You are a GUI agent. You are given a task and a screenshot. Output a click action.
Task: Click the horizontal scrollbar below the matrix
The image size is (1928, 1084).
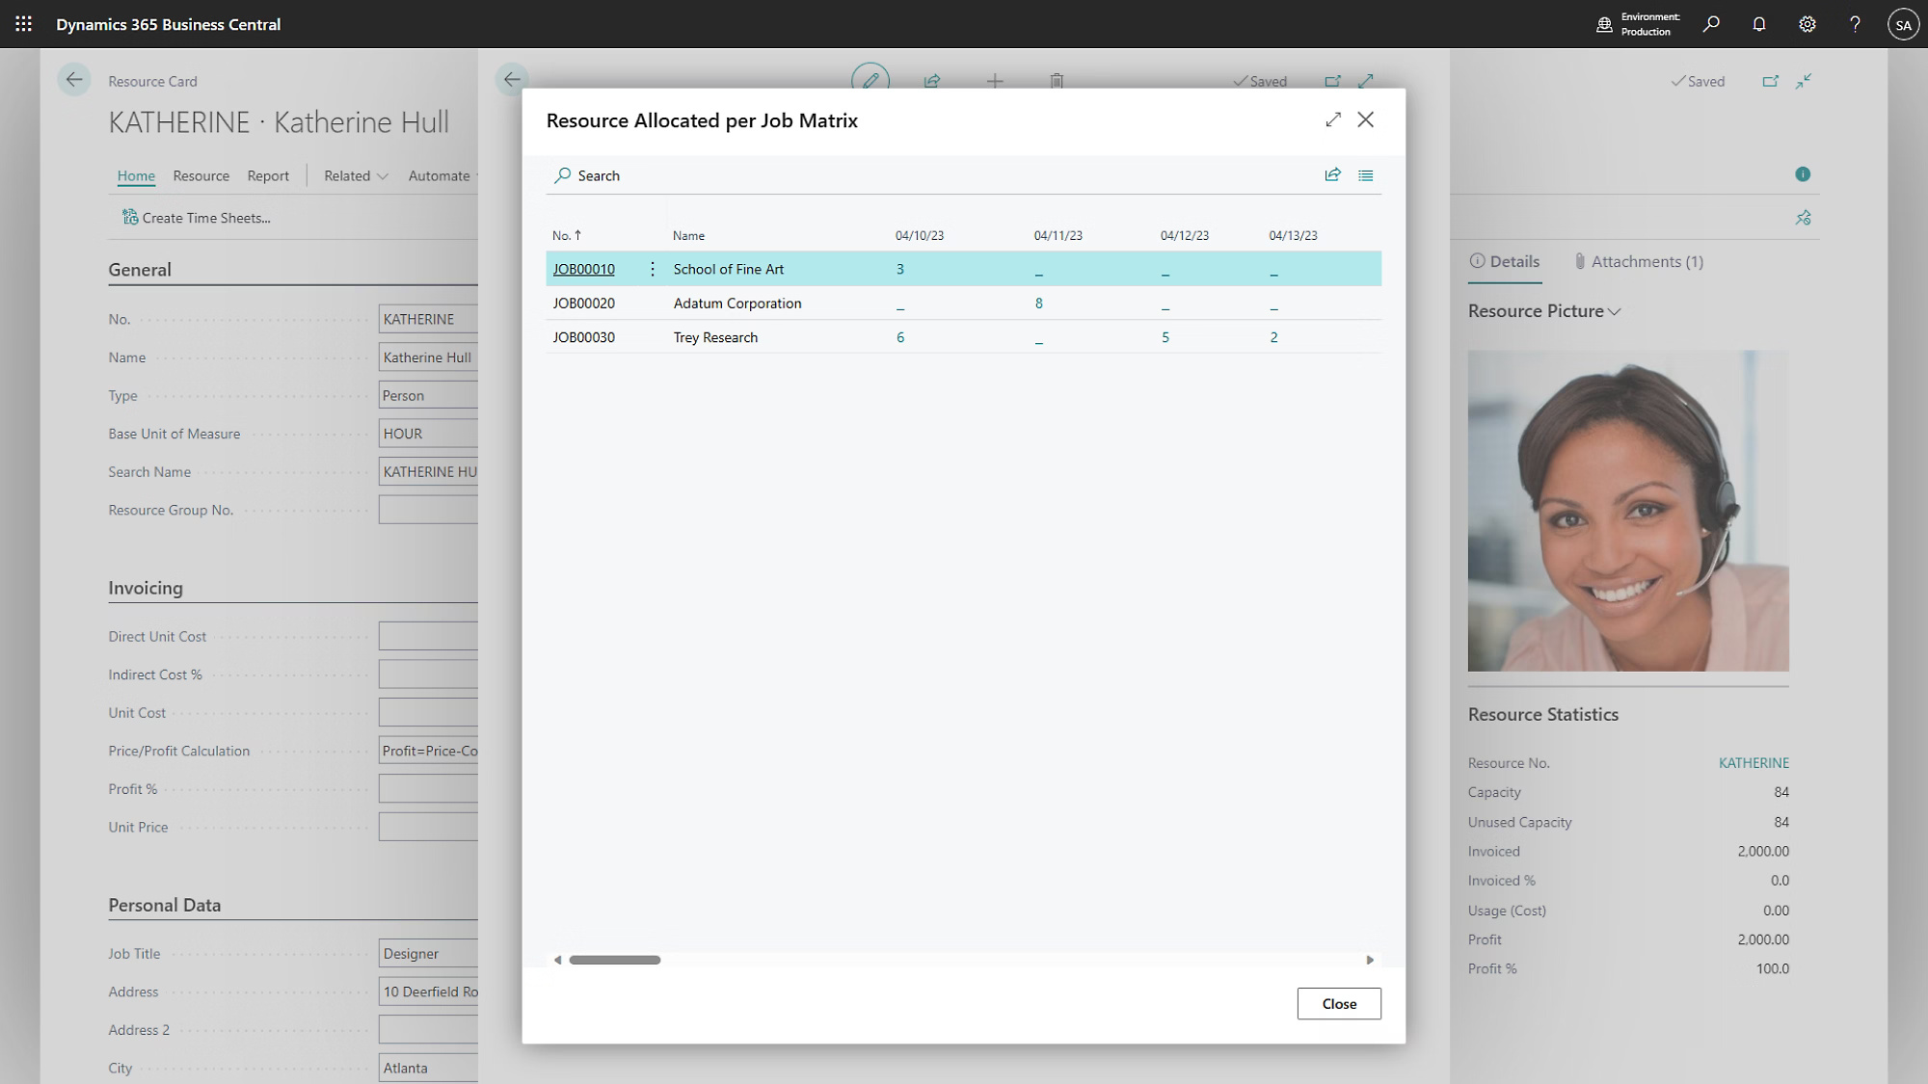click(614, 960)
